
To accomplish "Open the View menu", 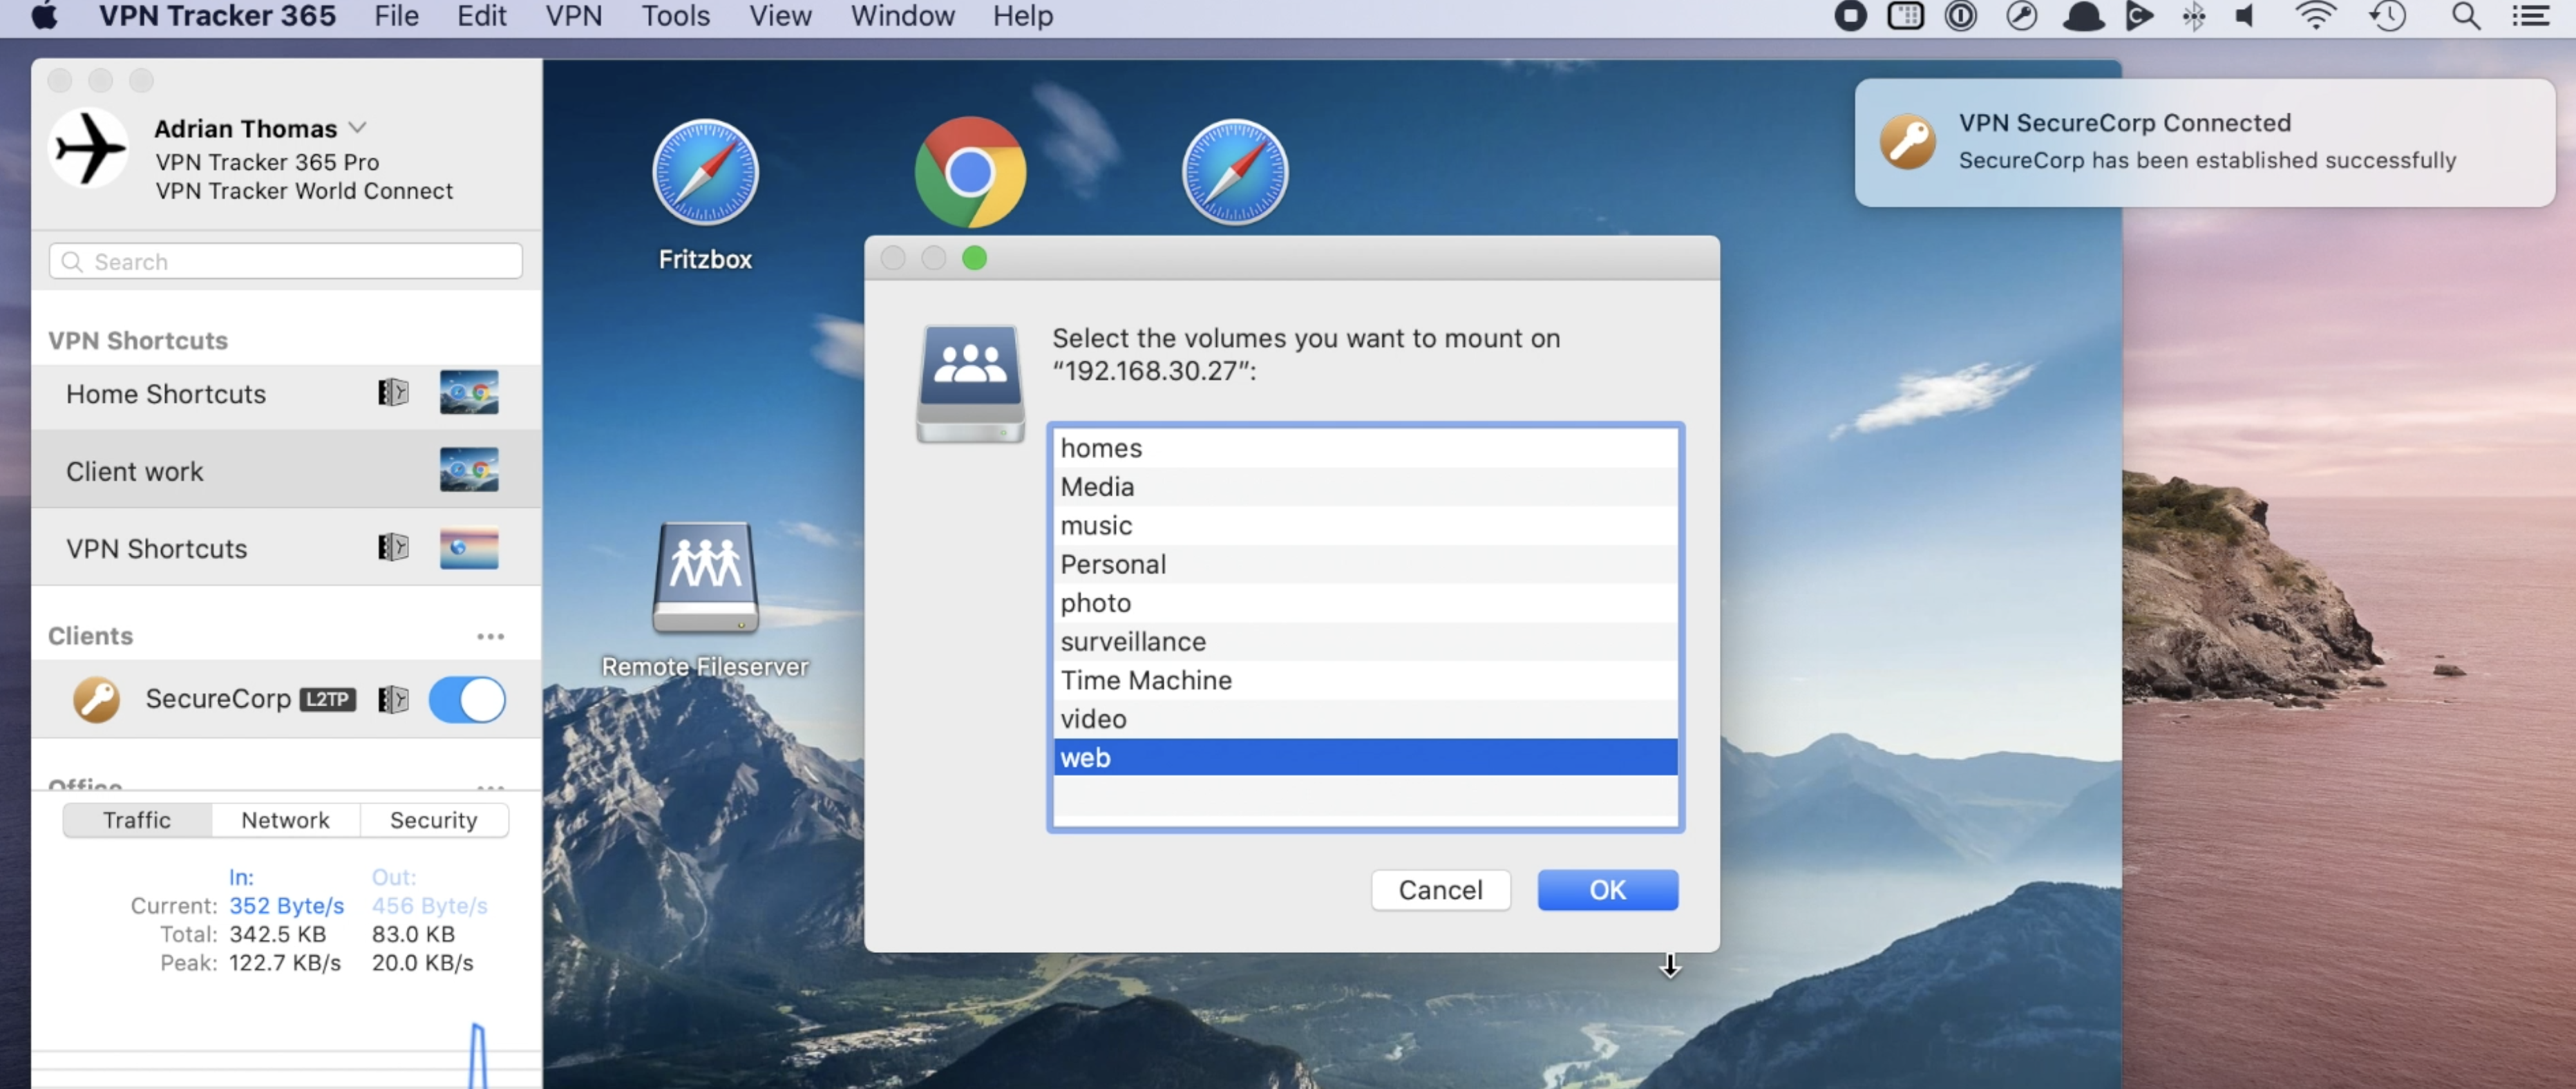I will coord(780,16).
